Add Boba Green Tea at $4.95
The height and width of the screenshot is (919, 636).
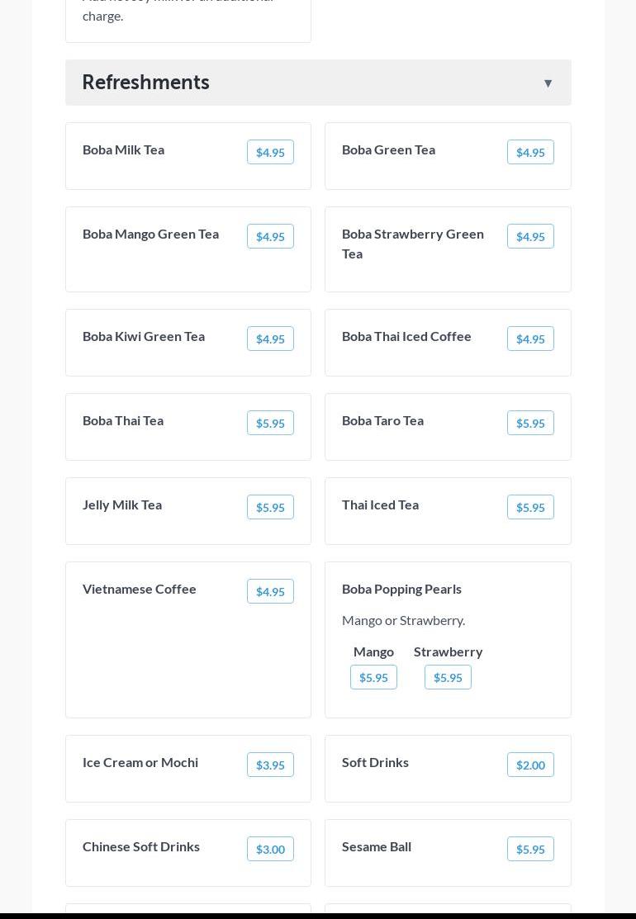[530, 153]
